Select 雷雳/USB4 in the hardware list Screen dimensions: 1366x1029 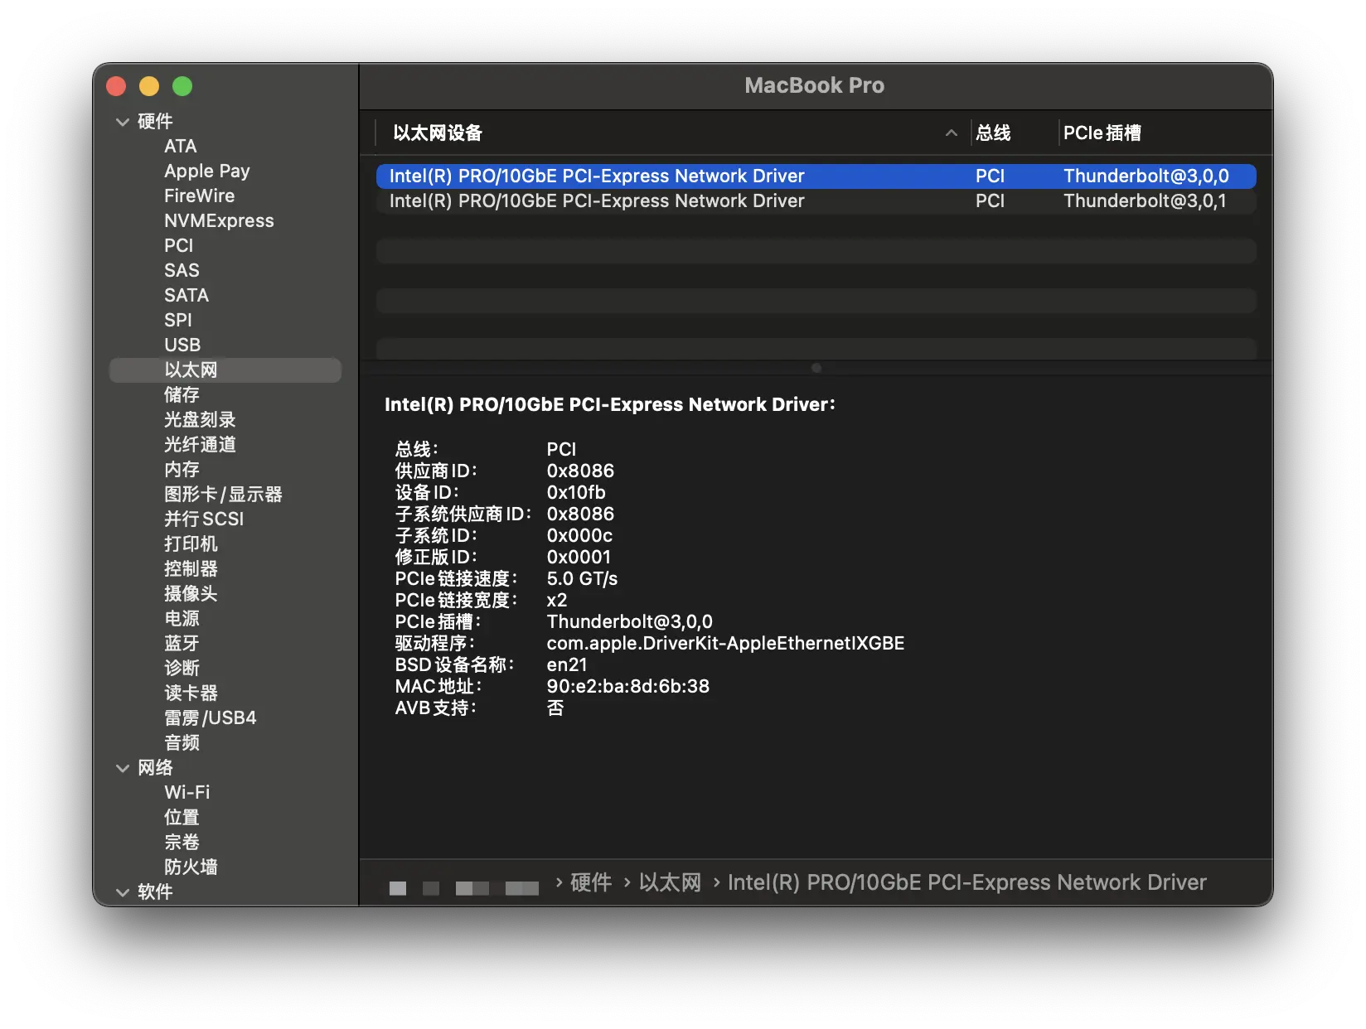point(211,718)
